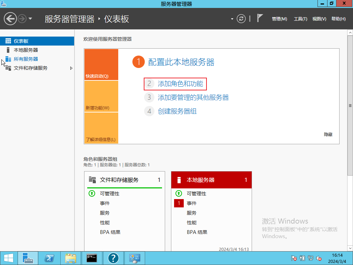Open BPA 结果 in 本地服务器 tile
Screen dimensions: 353x265
tap(197, 232)
